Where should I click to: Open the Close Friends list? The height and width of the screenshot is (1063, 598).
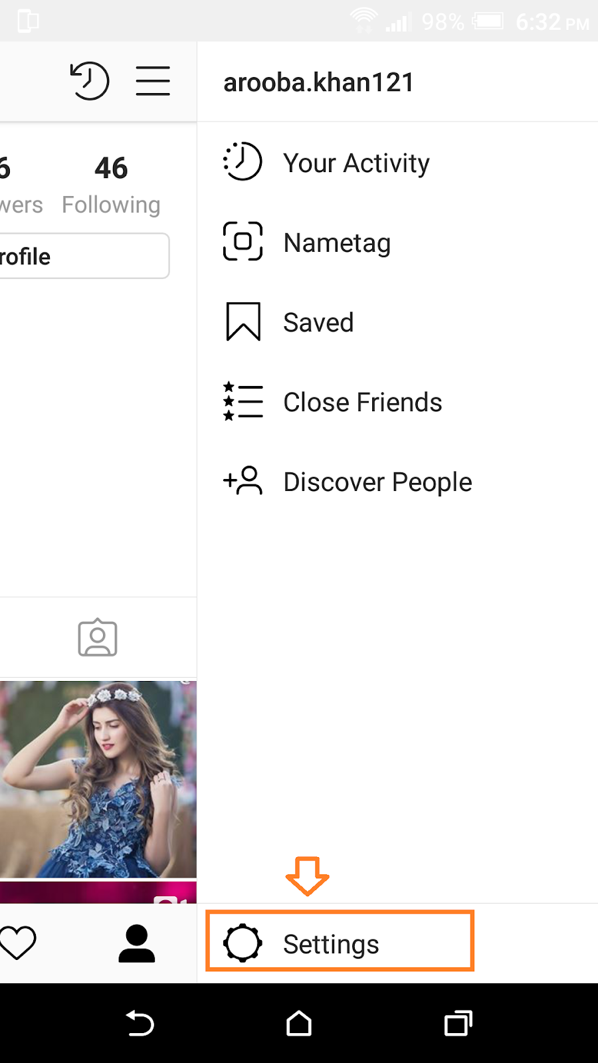pos(397,402)
